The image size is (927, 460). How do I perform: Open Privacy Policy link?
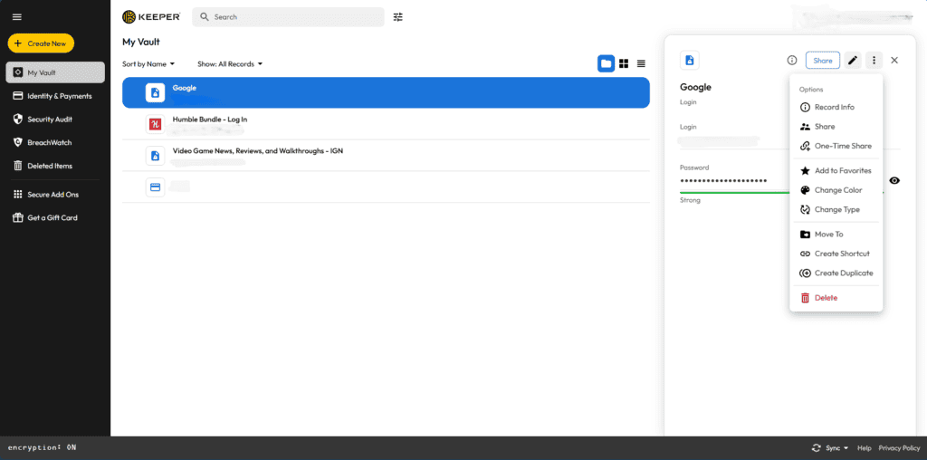[899, 448]
